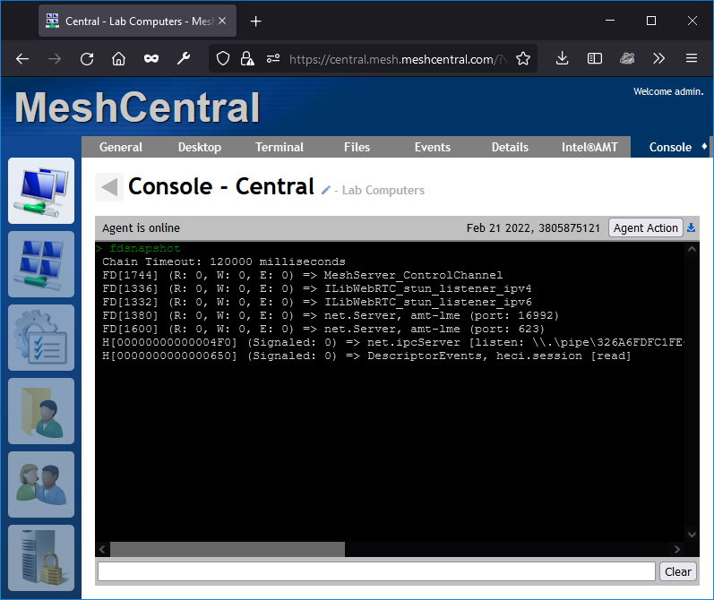Click the console scroll down arrow
Screen dimensions: 714x600
[692, 535]
